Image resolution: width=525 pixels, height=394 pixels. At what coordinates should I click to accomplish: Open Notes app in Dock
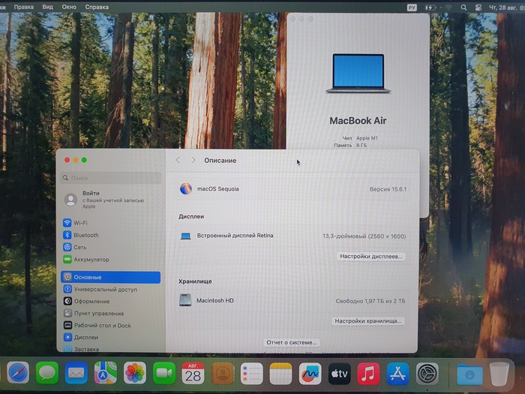point(280,373)
